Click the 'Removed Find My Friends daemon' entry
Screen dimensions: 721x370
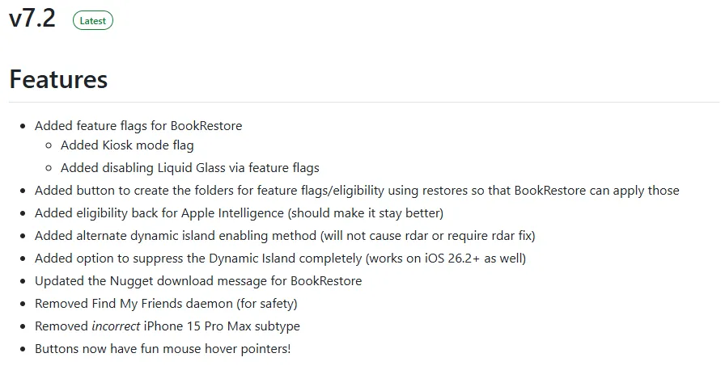click(166, 304)
